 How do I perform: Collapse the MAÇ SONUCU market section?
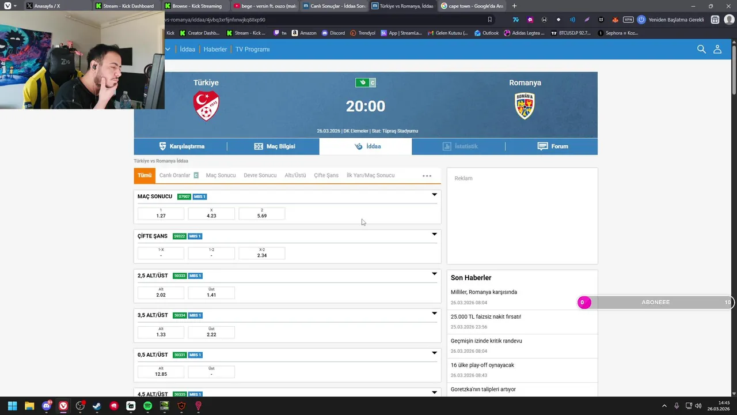pyautogui.click(x=434, y=195)
